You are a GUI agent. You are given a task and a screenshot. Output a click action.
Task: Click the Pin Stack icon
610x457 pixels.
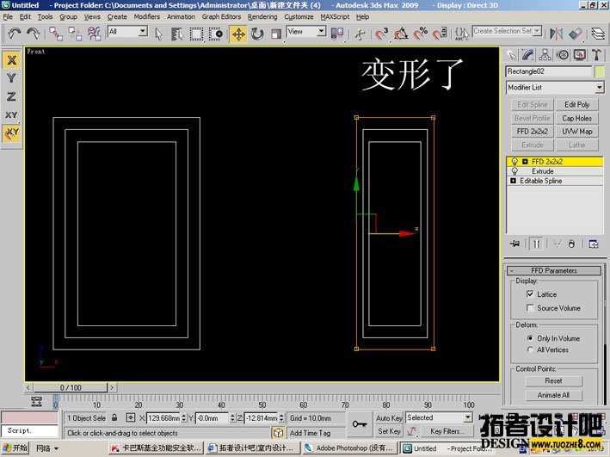coord(515,244)
